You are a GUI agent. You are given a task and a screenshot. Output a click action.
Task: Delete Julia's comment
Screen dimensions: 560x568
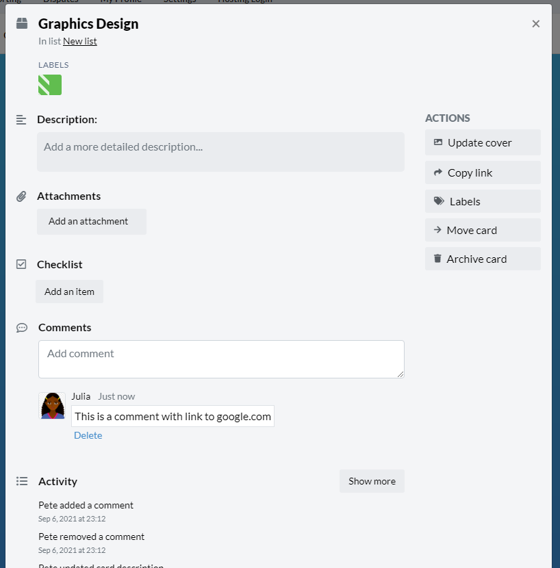click(88, 435)
